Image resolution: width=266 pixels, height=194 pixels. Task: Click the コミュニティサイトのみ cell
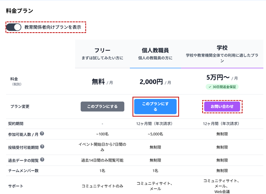pyautogui.click(x=102, y=186)
